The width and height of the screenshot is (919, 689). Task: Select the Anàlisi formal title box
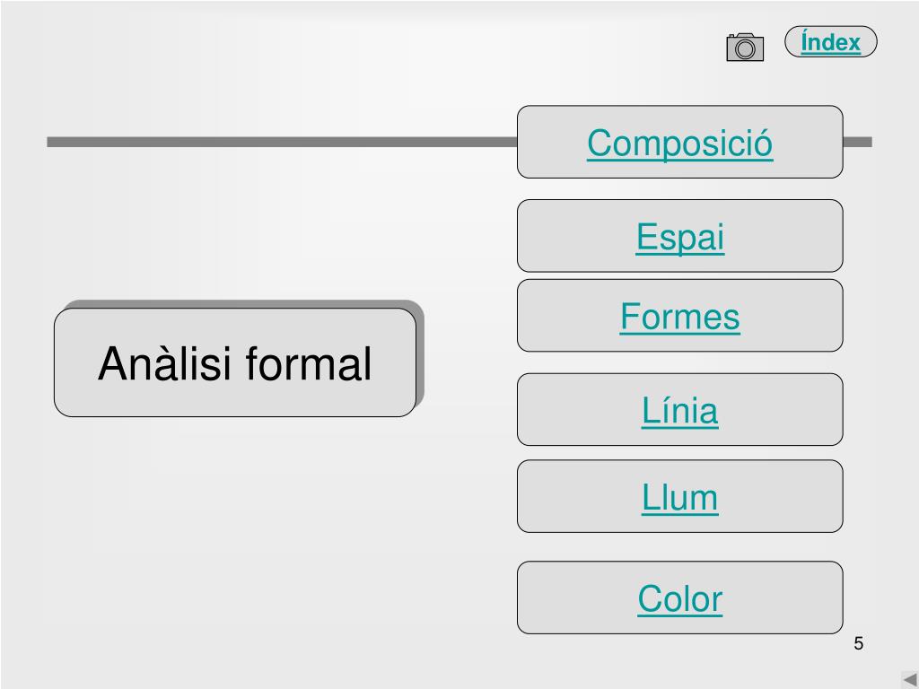tap(235, 362)
